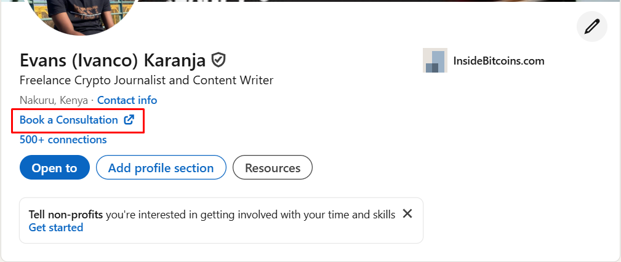The image size is (621, 262).
Task: Click the InsideBitcoins.com company name
Action: (499, 60)
